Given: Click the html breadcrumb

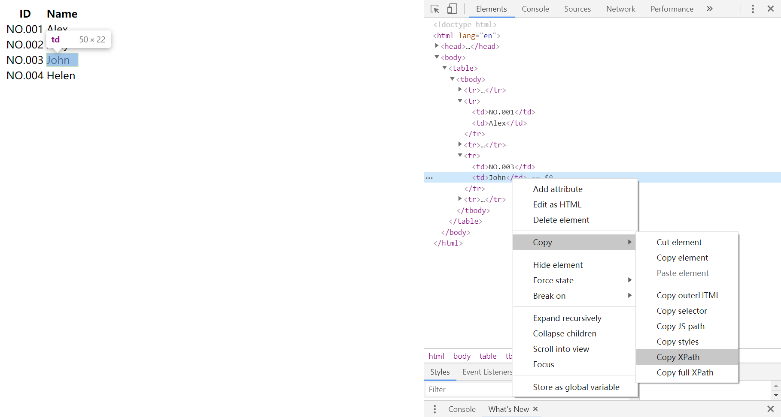Looking at the screenshot, I should 436,356.
